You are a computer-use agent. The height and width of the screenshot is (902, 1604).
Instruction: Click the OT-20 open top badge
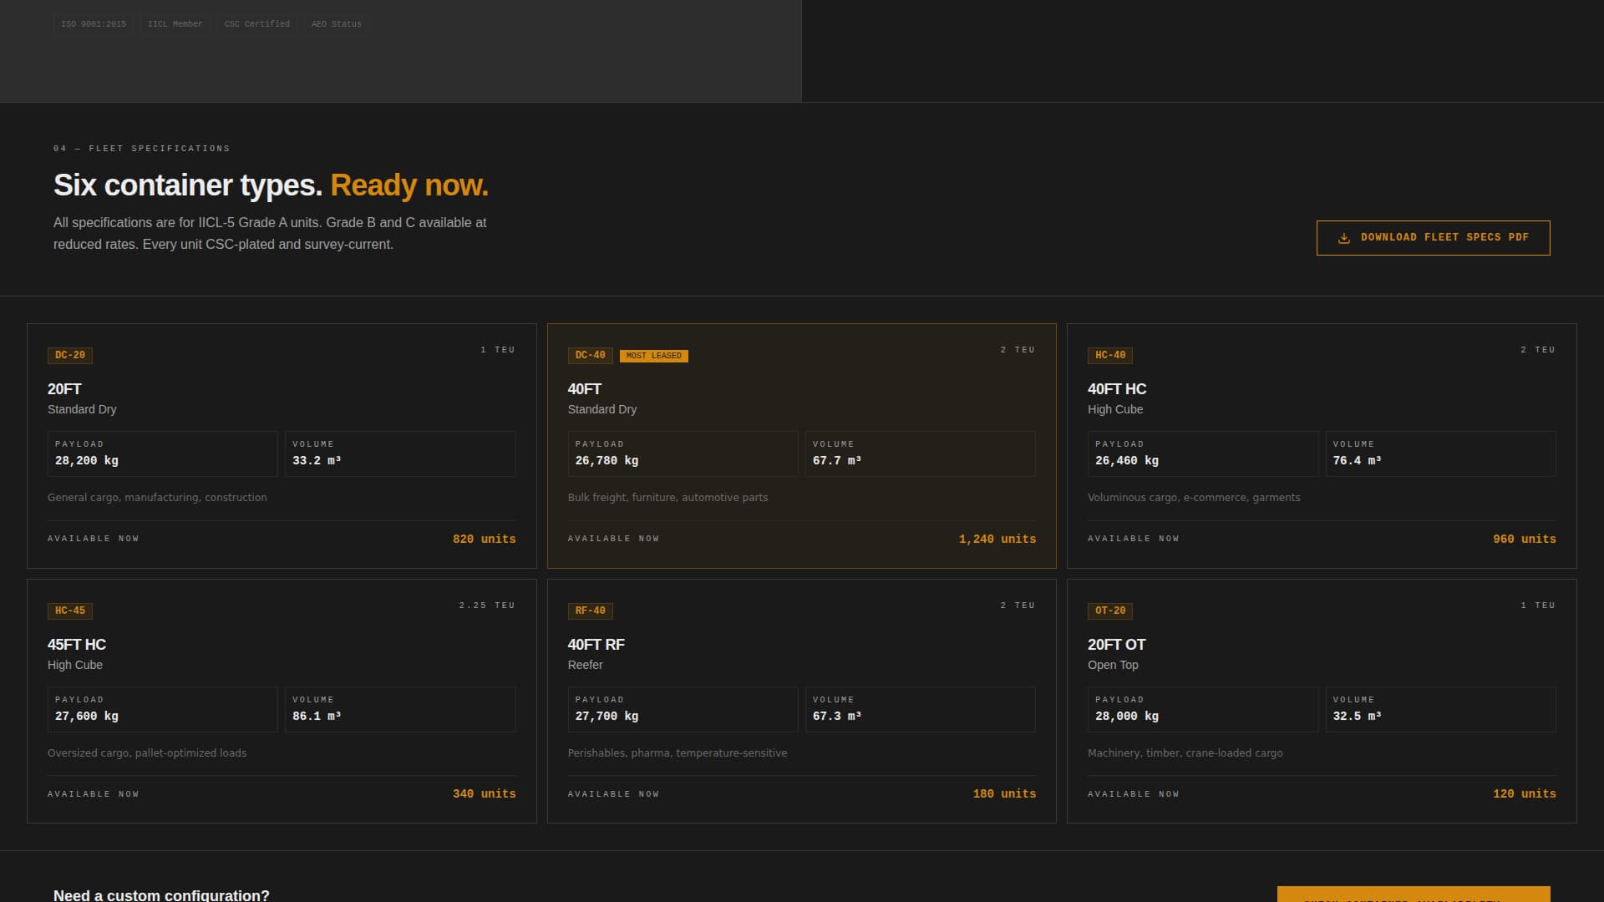point(1109,611)
